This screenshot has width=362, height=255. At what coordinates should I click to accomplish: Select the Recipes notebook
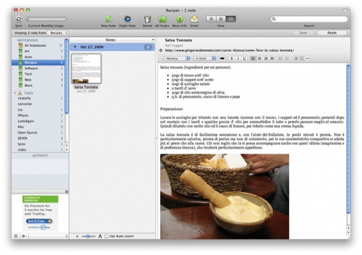pos(38,63)
